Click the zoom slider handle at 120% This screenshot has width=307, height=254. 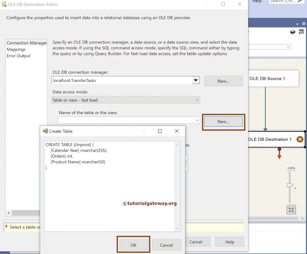[x=289, y=185]
